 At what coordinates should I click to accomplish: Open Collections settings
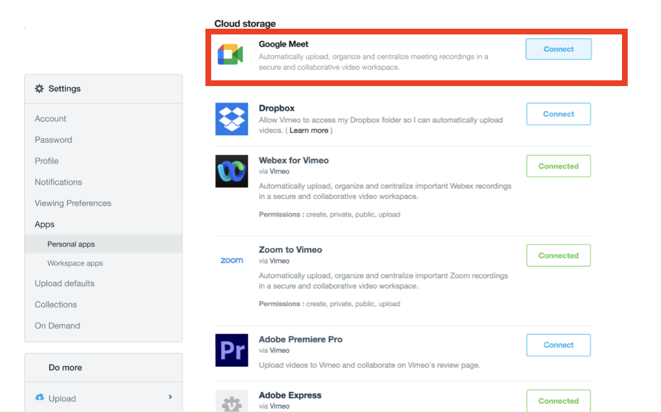point(56,305)
